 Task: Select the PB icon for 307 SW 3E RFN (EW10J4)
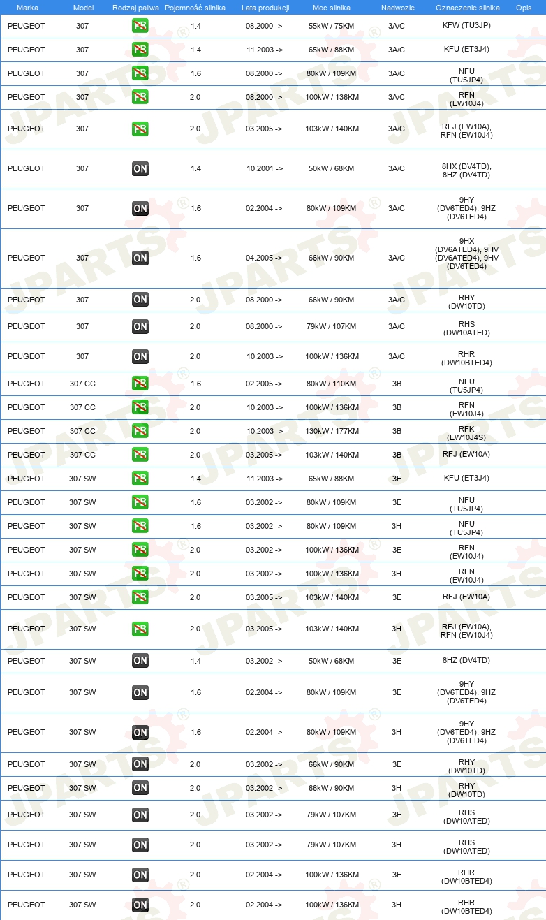[x=140, y=550]
